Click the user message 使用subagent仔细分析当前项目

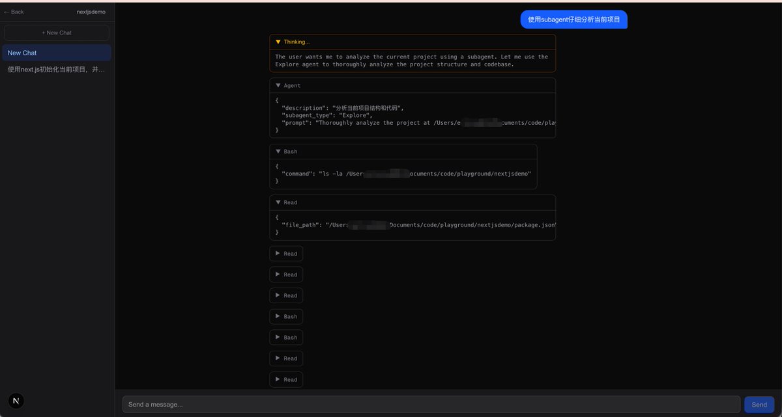[573, 20]
